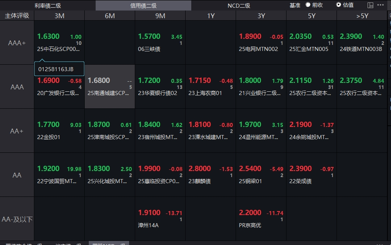
Task: Open the 21兴业银行二级... bond cell
Action: click(261, 87)
